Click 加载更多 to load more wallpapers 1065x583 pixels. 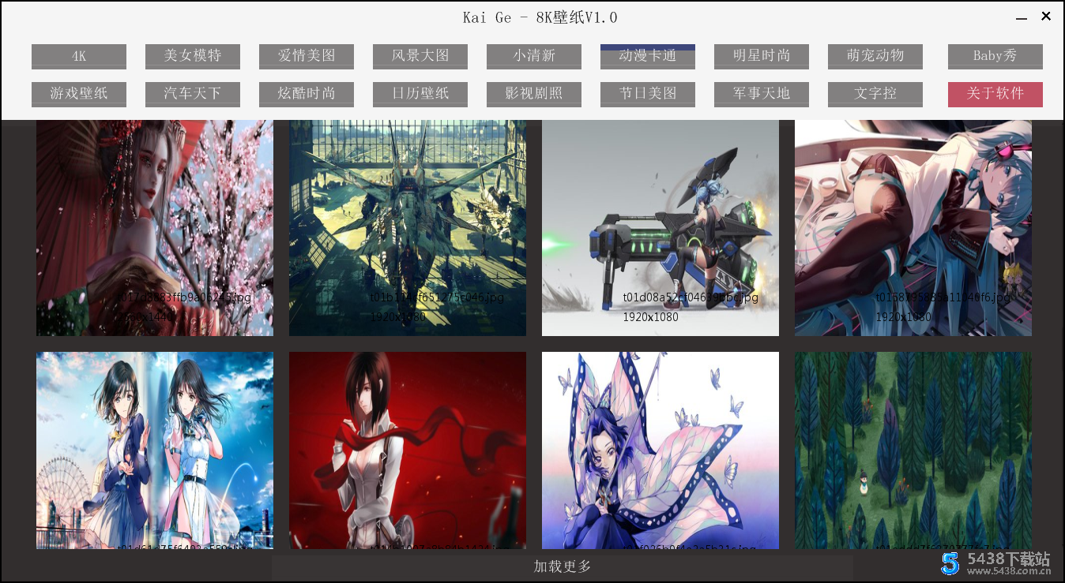point(562,566)
